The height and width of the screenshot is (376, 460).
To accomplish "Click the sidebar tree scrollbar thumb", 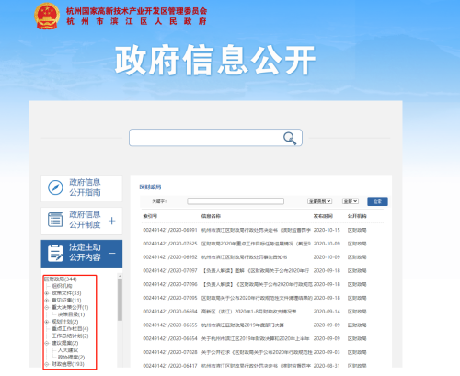I will point(120,300).
